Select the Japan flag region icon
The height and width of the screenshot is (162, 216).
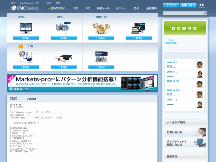201,6
